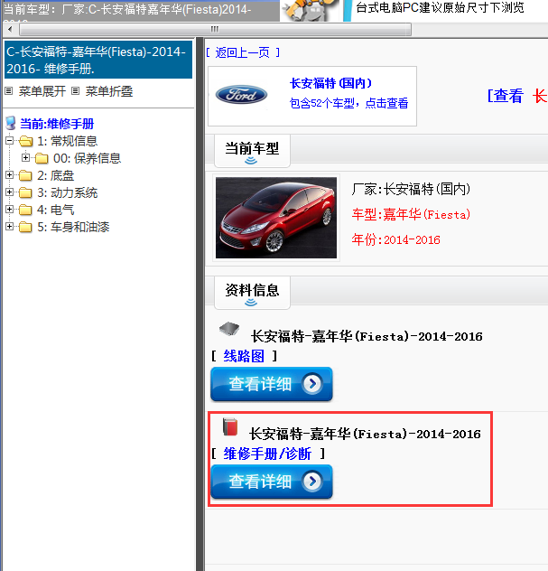Click folder icon of 2: 底盘
548x571 pixels.
(25, 175)
